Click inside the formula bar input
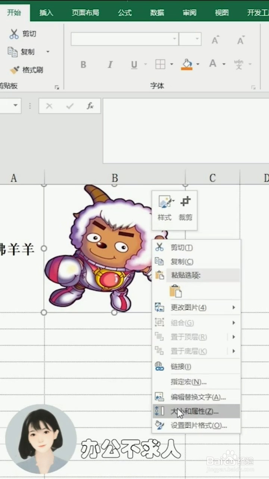This screenshot has width=269, height=479. [x=186, y=131]
